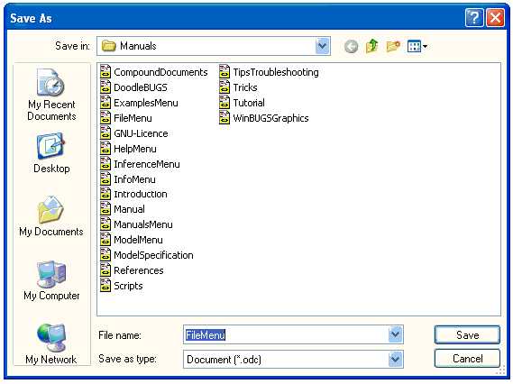
Task: Select the Scripts file icon
Action: coord(105,286)
